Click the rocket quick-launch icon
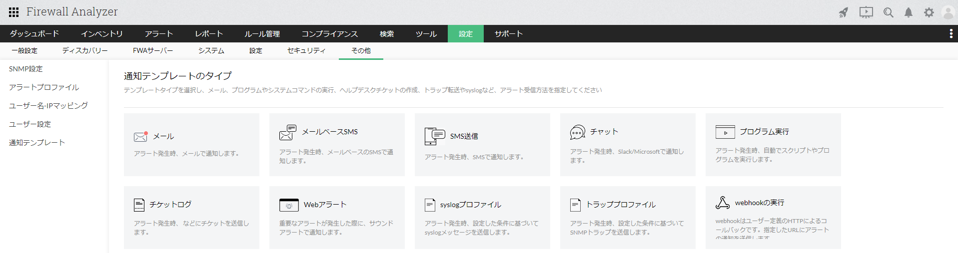 coord(844,12)
